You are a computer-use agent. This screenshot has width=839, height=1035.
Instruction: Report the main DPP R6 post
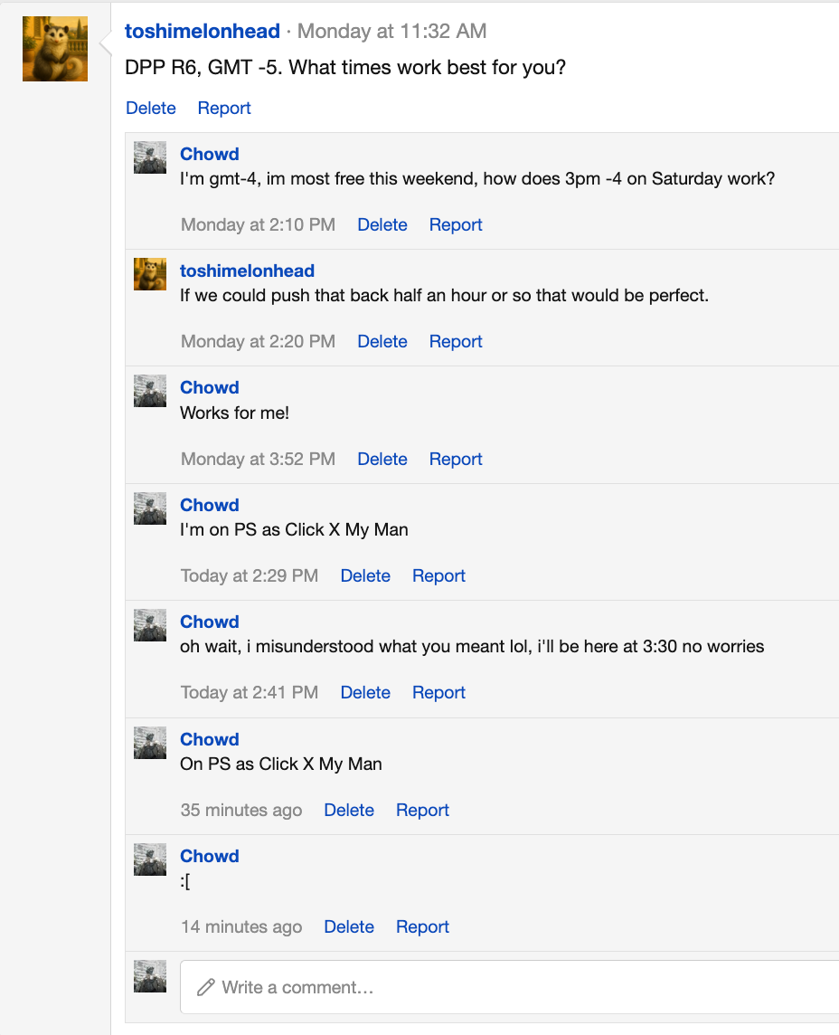[x=224, y=108]
